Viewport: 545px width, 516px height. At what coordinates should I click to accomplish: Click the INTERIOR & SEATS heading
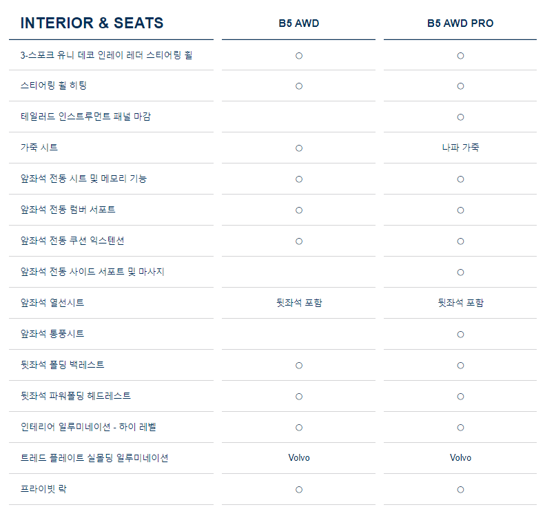point(92,23)
